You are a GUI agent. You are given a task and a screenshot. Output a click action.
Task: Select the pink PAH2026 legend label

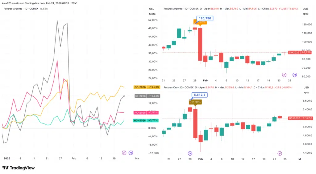[147, 113]
